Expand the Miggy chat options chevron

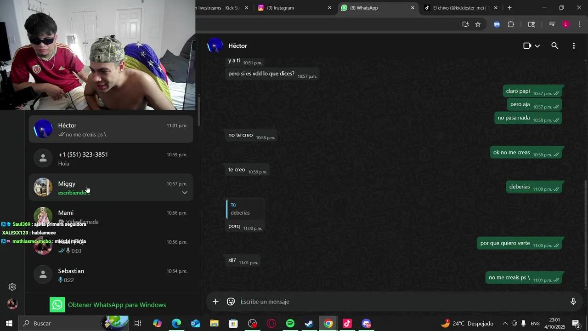(x=185, y=193)
